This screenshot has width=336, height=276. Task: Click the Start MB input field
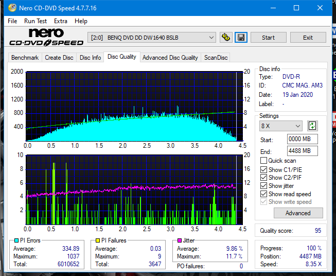[x=302, y=139]
